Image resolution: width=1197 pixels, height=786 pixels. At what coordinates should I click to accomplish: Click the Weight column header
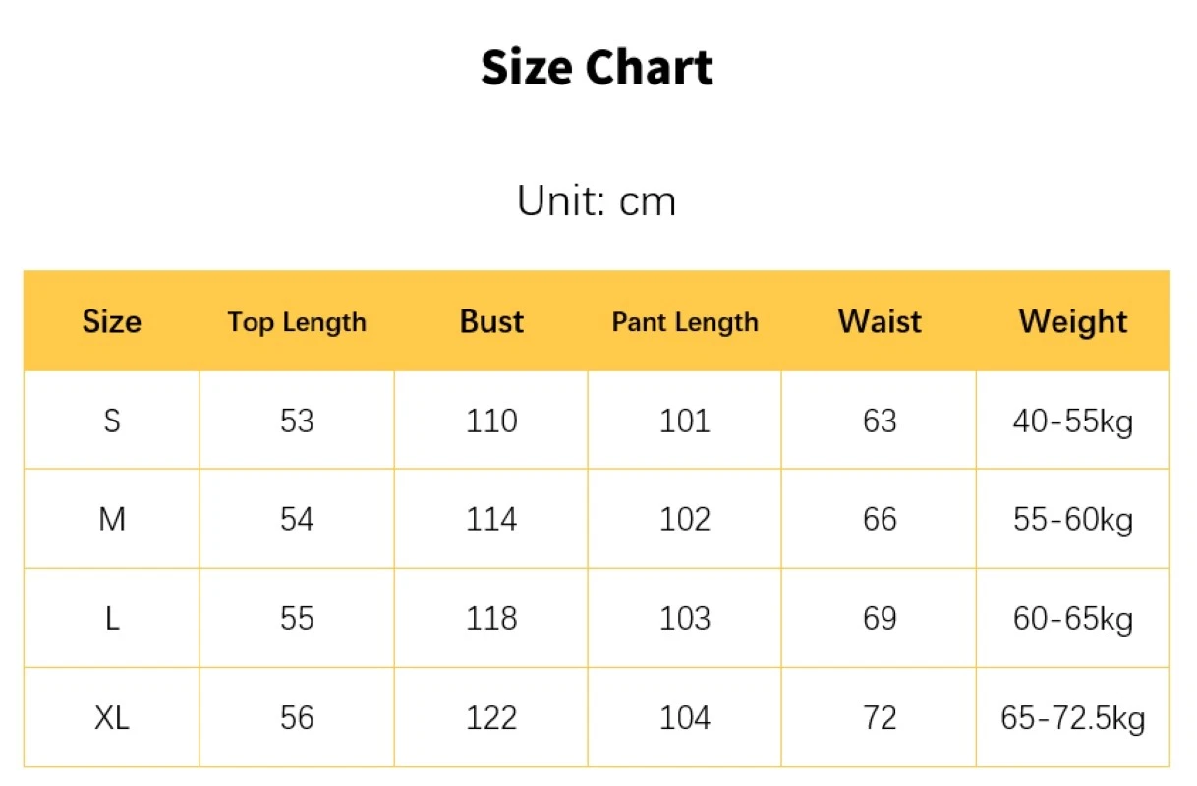1073,322
